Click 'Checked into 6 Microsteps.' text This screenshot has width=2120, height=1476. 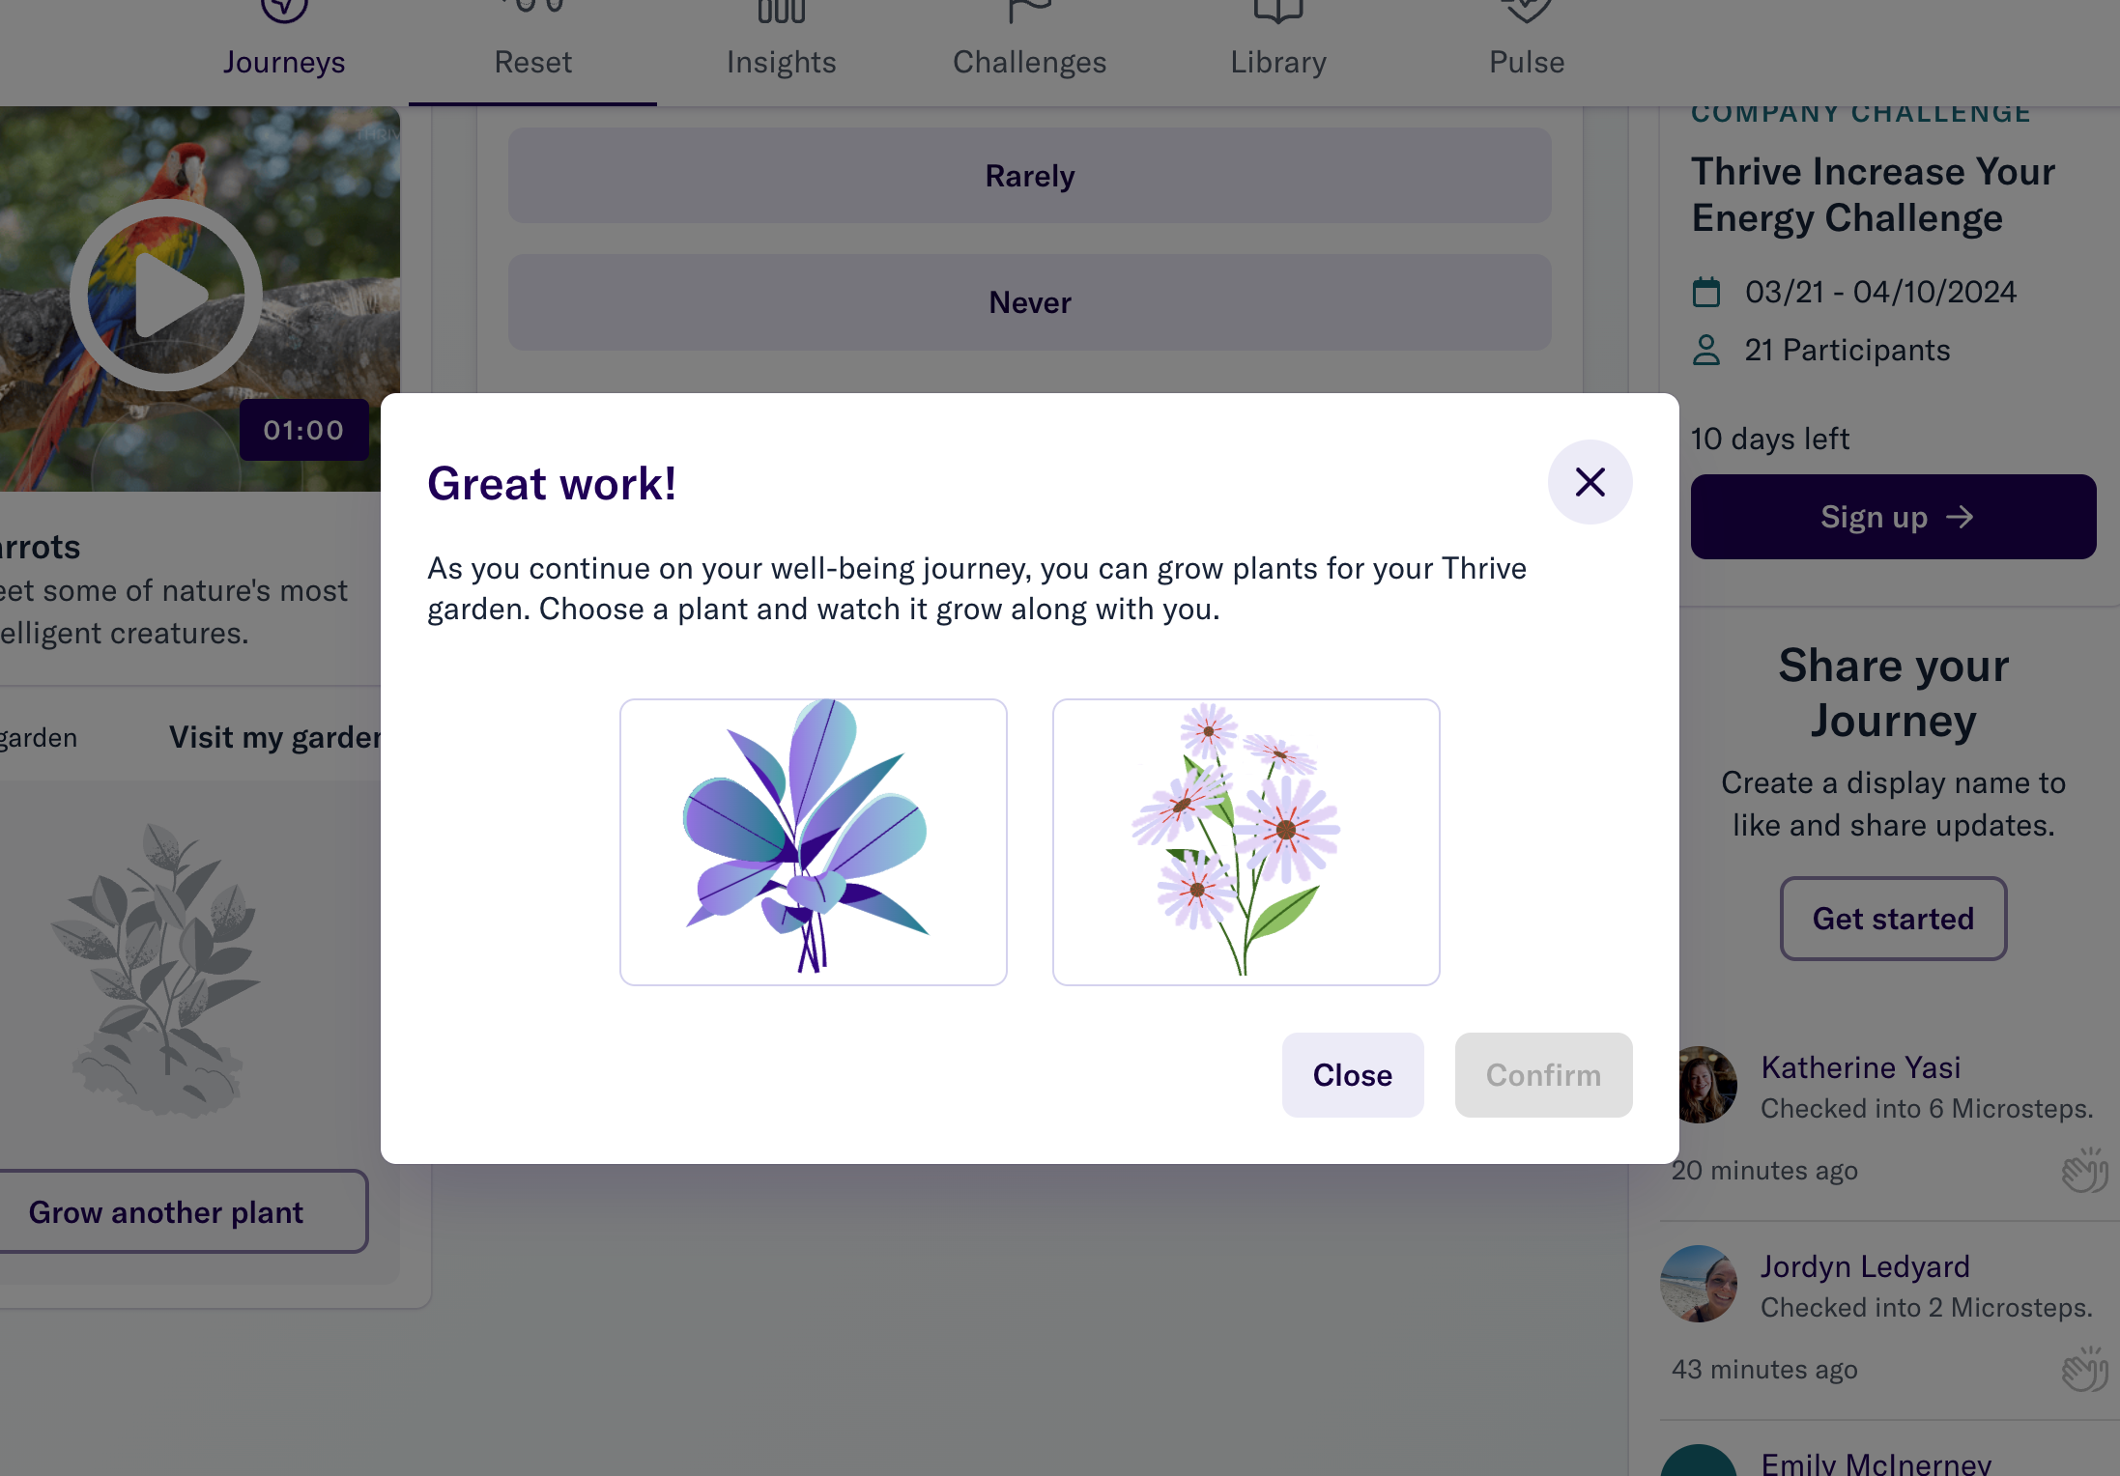[x=1926, y=1108]
